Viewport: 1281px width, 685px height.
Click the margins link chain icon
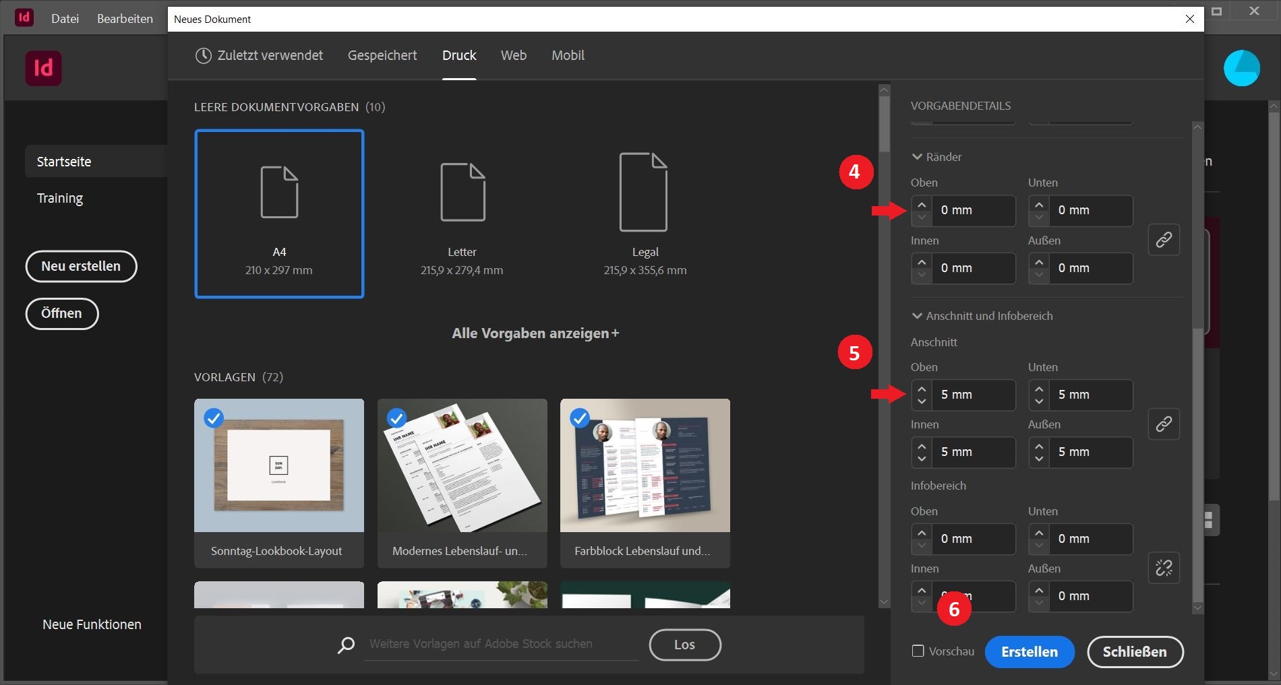pos(1164,240)
